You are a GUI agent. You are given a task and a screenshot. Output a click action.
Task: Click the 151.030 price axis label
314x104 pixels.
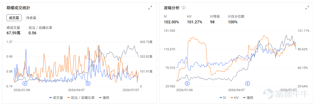169,31
